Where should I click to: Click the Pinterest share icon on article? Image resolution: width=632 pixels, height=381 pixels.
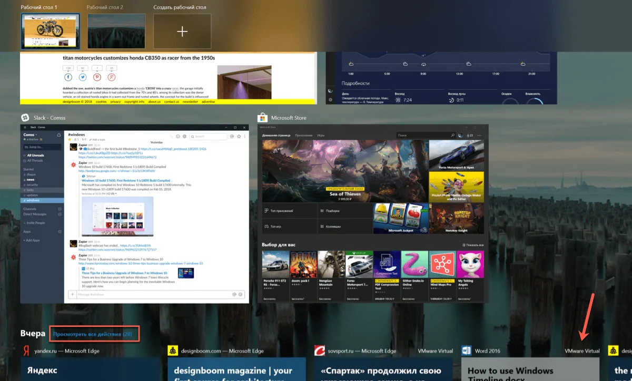[97, 77]
